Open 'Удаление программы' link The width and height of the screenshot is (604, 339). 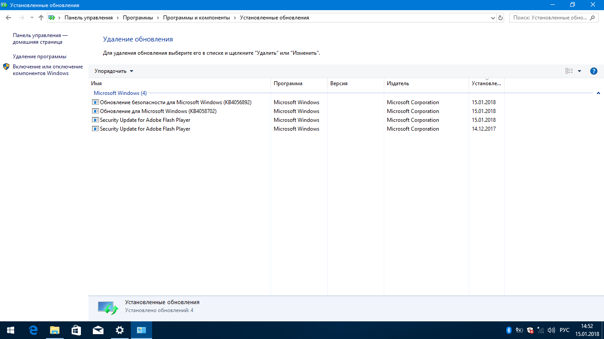tap(39, 56)
